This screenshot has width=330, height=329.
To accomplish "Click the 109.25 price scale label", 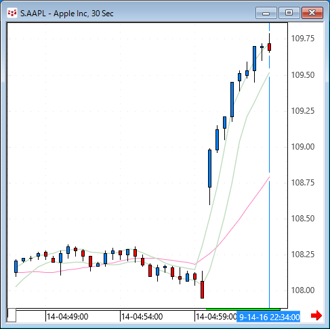I will [303, 111].
